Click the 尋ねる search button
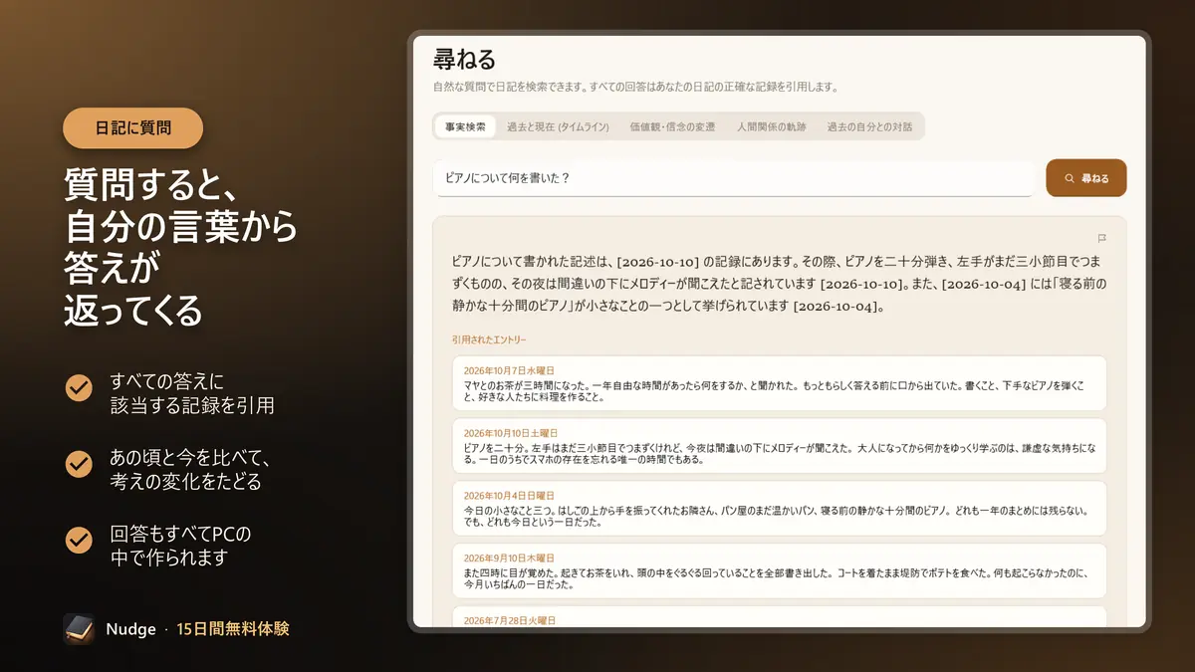The height and width of the screenshot is (672, 1195). [x=1086, y=178]
